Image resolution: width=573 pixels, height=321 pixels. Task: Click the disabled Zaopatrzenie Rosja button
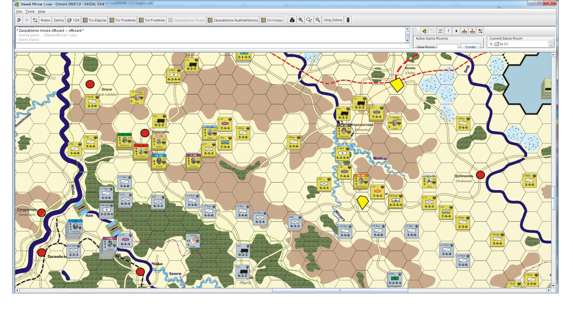tap(187, 20)
